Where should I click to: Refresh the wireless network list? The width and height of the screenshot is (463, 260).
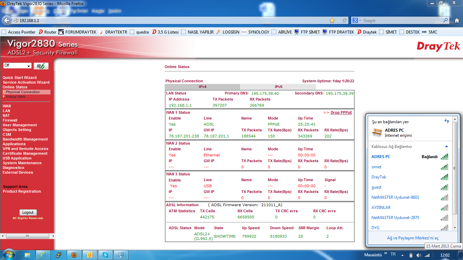(447, 121)
